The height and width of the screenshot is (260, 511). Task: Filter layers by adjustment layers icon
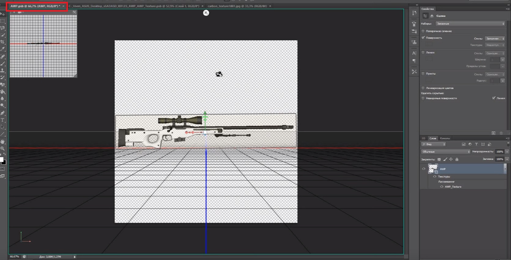pos(470,144)
